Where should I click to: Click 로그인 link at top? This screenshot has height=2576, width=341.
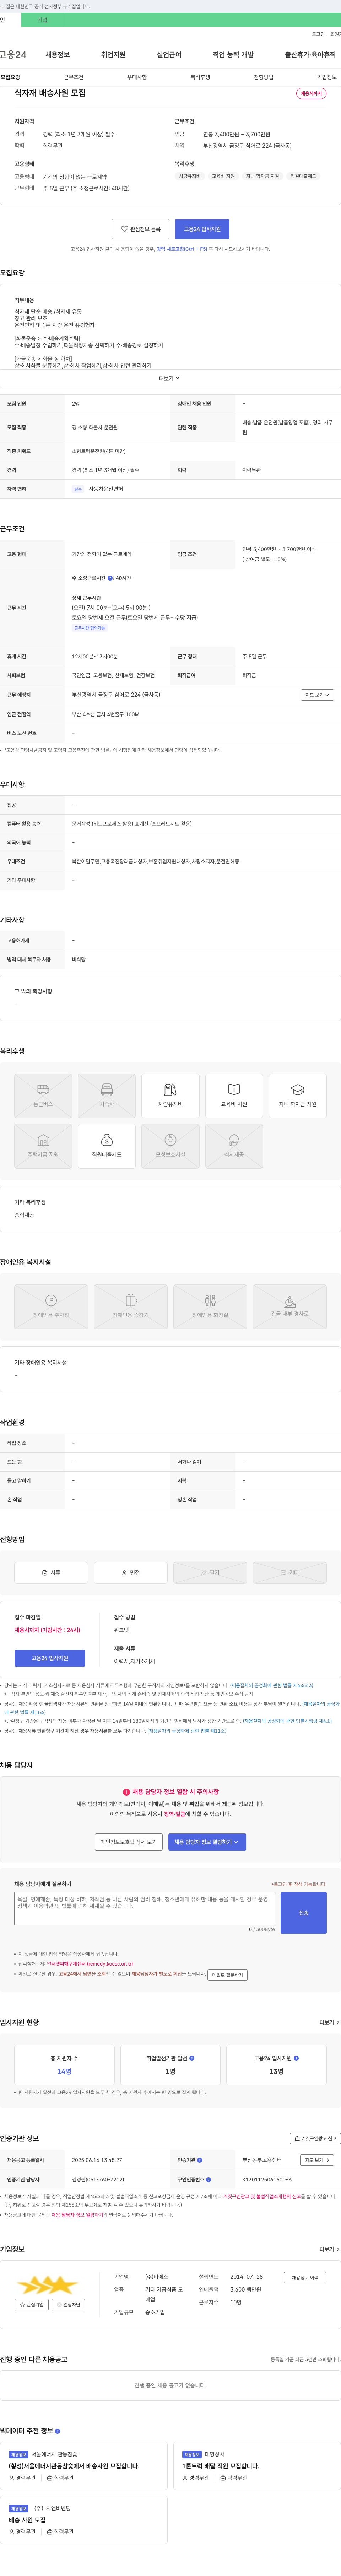pos(318,34)
